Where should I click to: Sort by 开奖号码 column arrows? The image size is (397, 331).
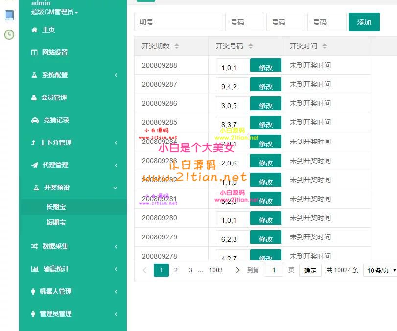pos(251,46)
